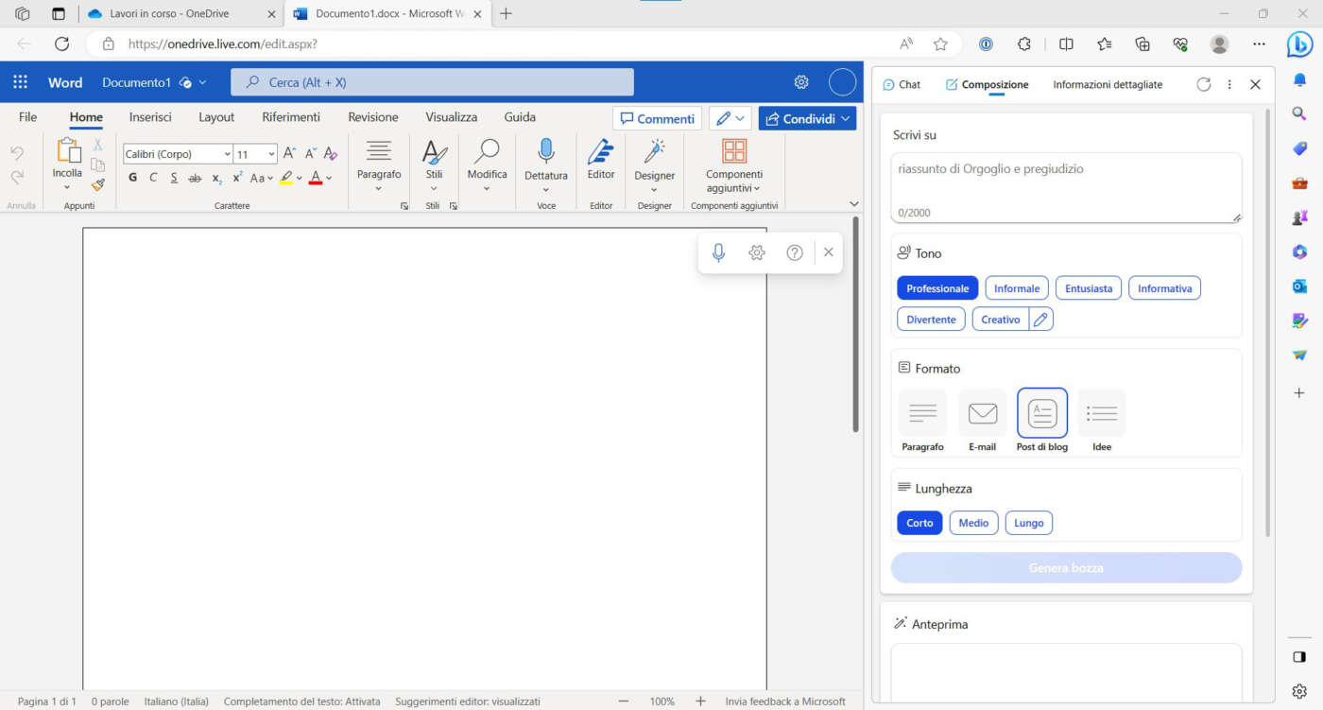This screenshot has height=710, width=1323.
Task: Click the Designer icon
Action: [654, 152]
